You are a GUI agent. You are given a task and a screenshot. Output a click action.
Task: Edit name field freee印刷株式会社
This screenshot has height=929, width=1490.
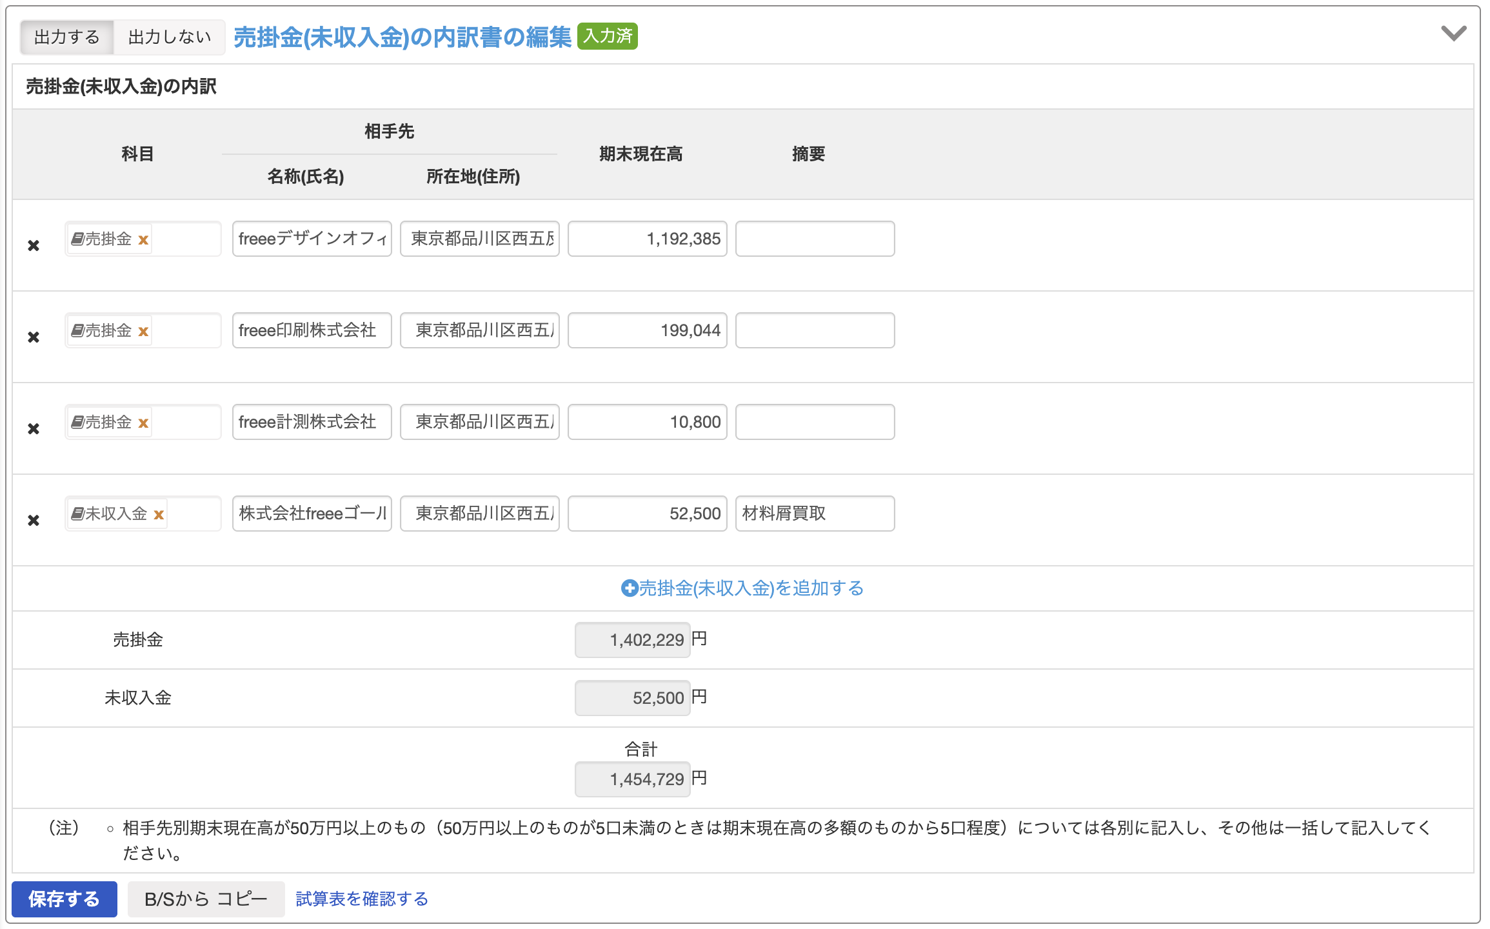(312, 330)
